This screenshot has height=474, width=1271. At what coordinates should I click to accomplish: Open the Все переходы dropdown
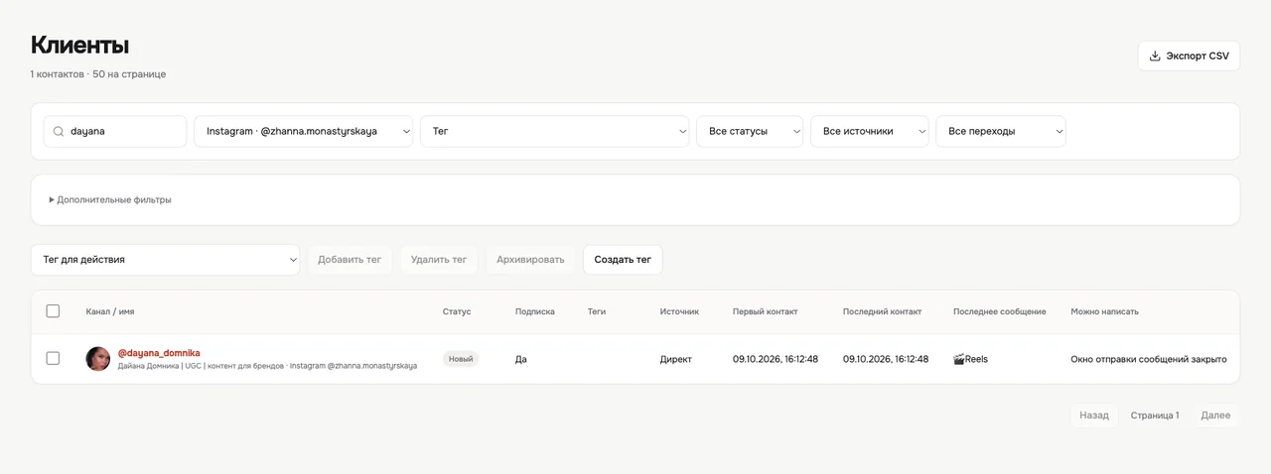[x=1001, y=131]
